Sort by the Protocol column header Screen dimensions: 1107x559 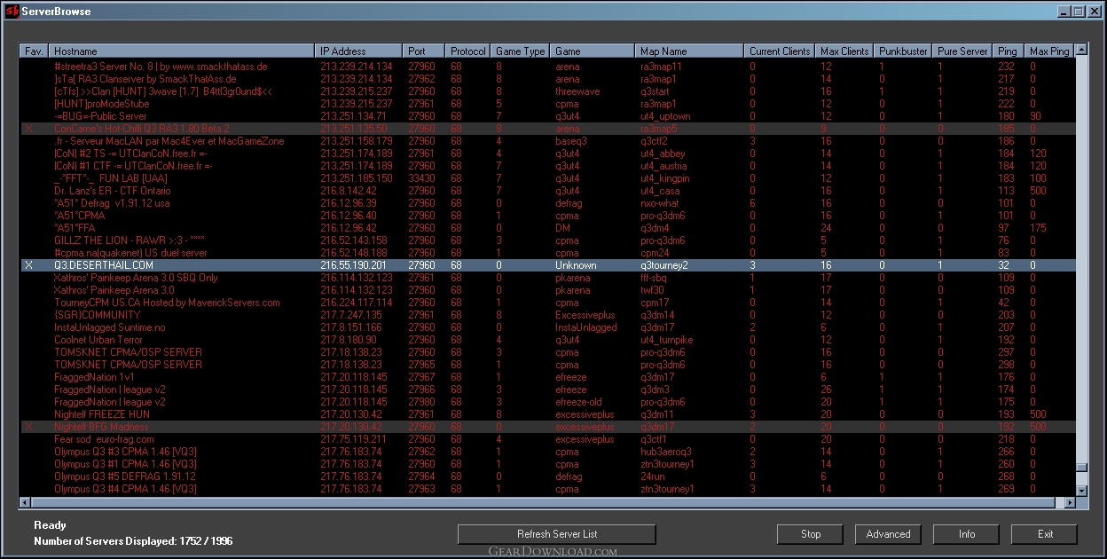[x=467, y=51]
